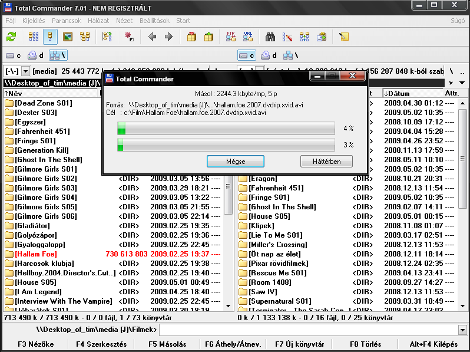Switch to brief file view icon
Viewport: 470px width, 352px height.
[x=33, y=37]
